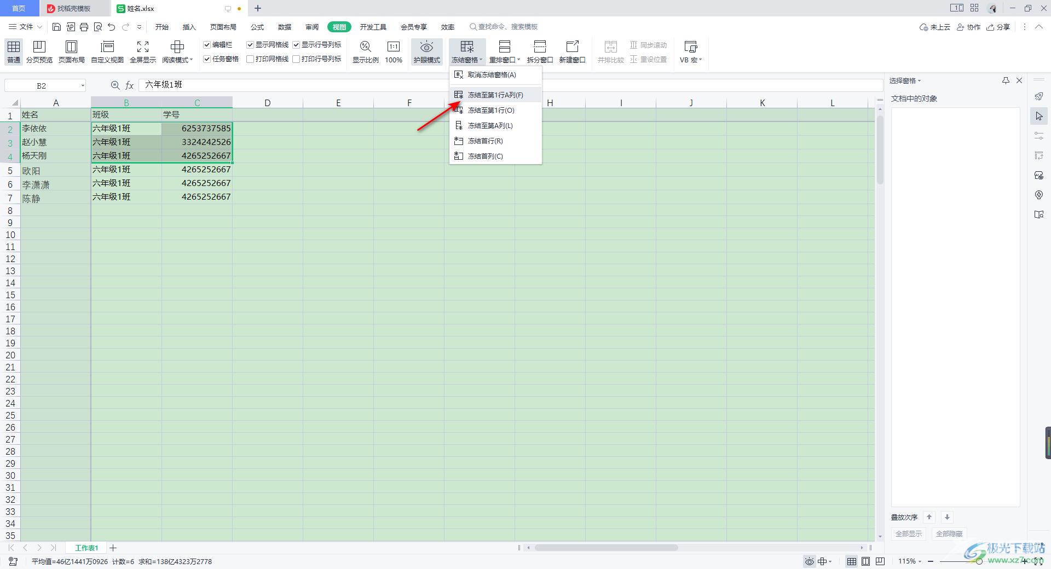Click the Collaborate button
The image size is (1051, 569).
[968, 27]
